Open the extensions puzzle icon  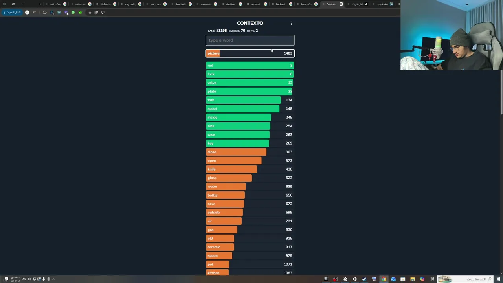click(x=45, y=12)
